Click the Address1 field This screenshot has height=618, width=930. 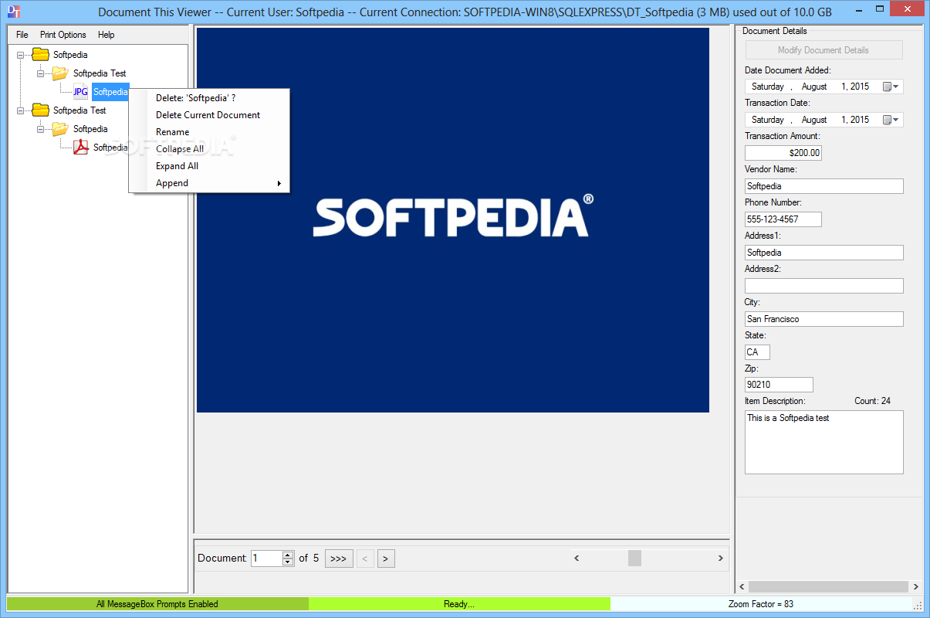click(823, 253)
